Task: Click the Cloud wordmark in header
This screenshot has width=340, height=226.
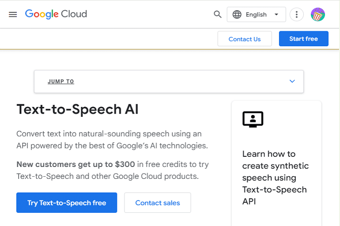Action: coord(74,14)
